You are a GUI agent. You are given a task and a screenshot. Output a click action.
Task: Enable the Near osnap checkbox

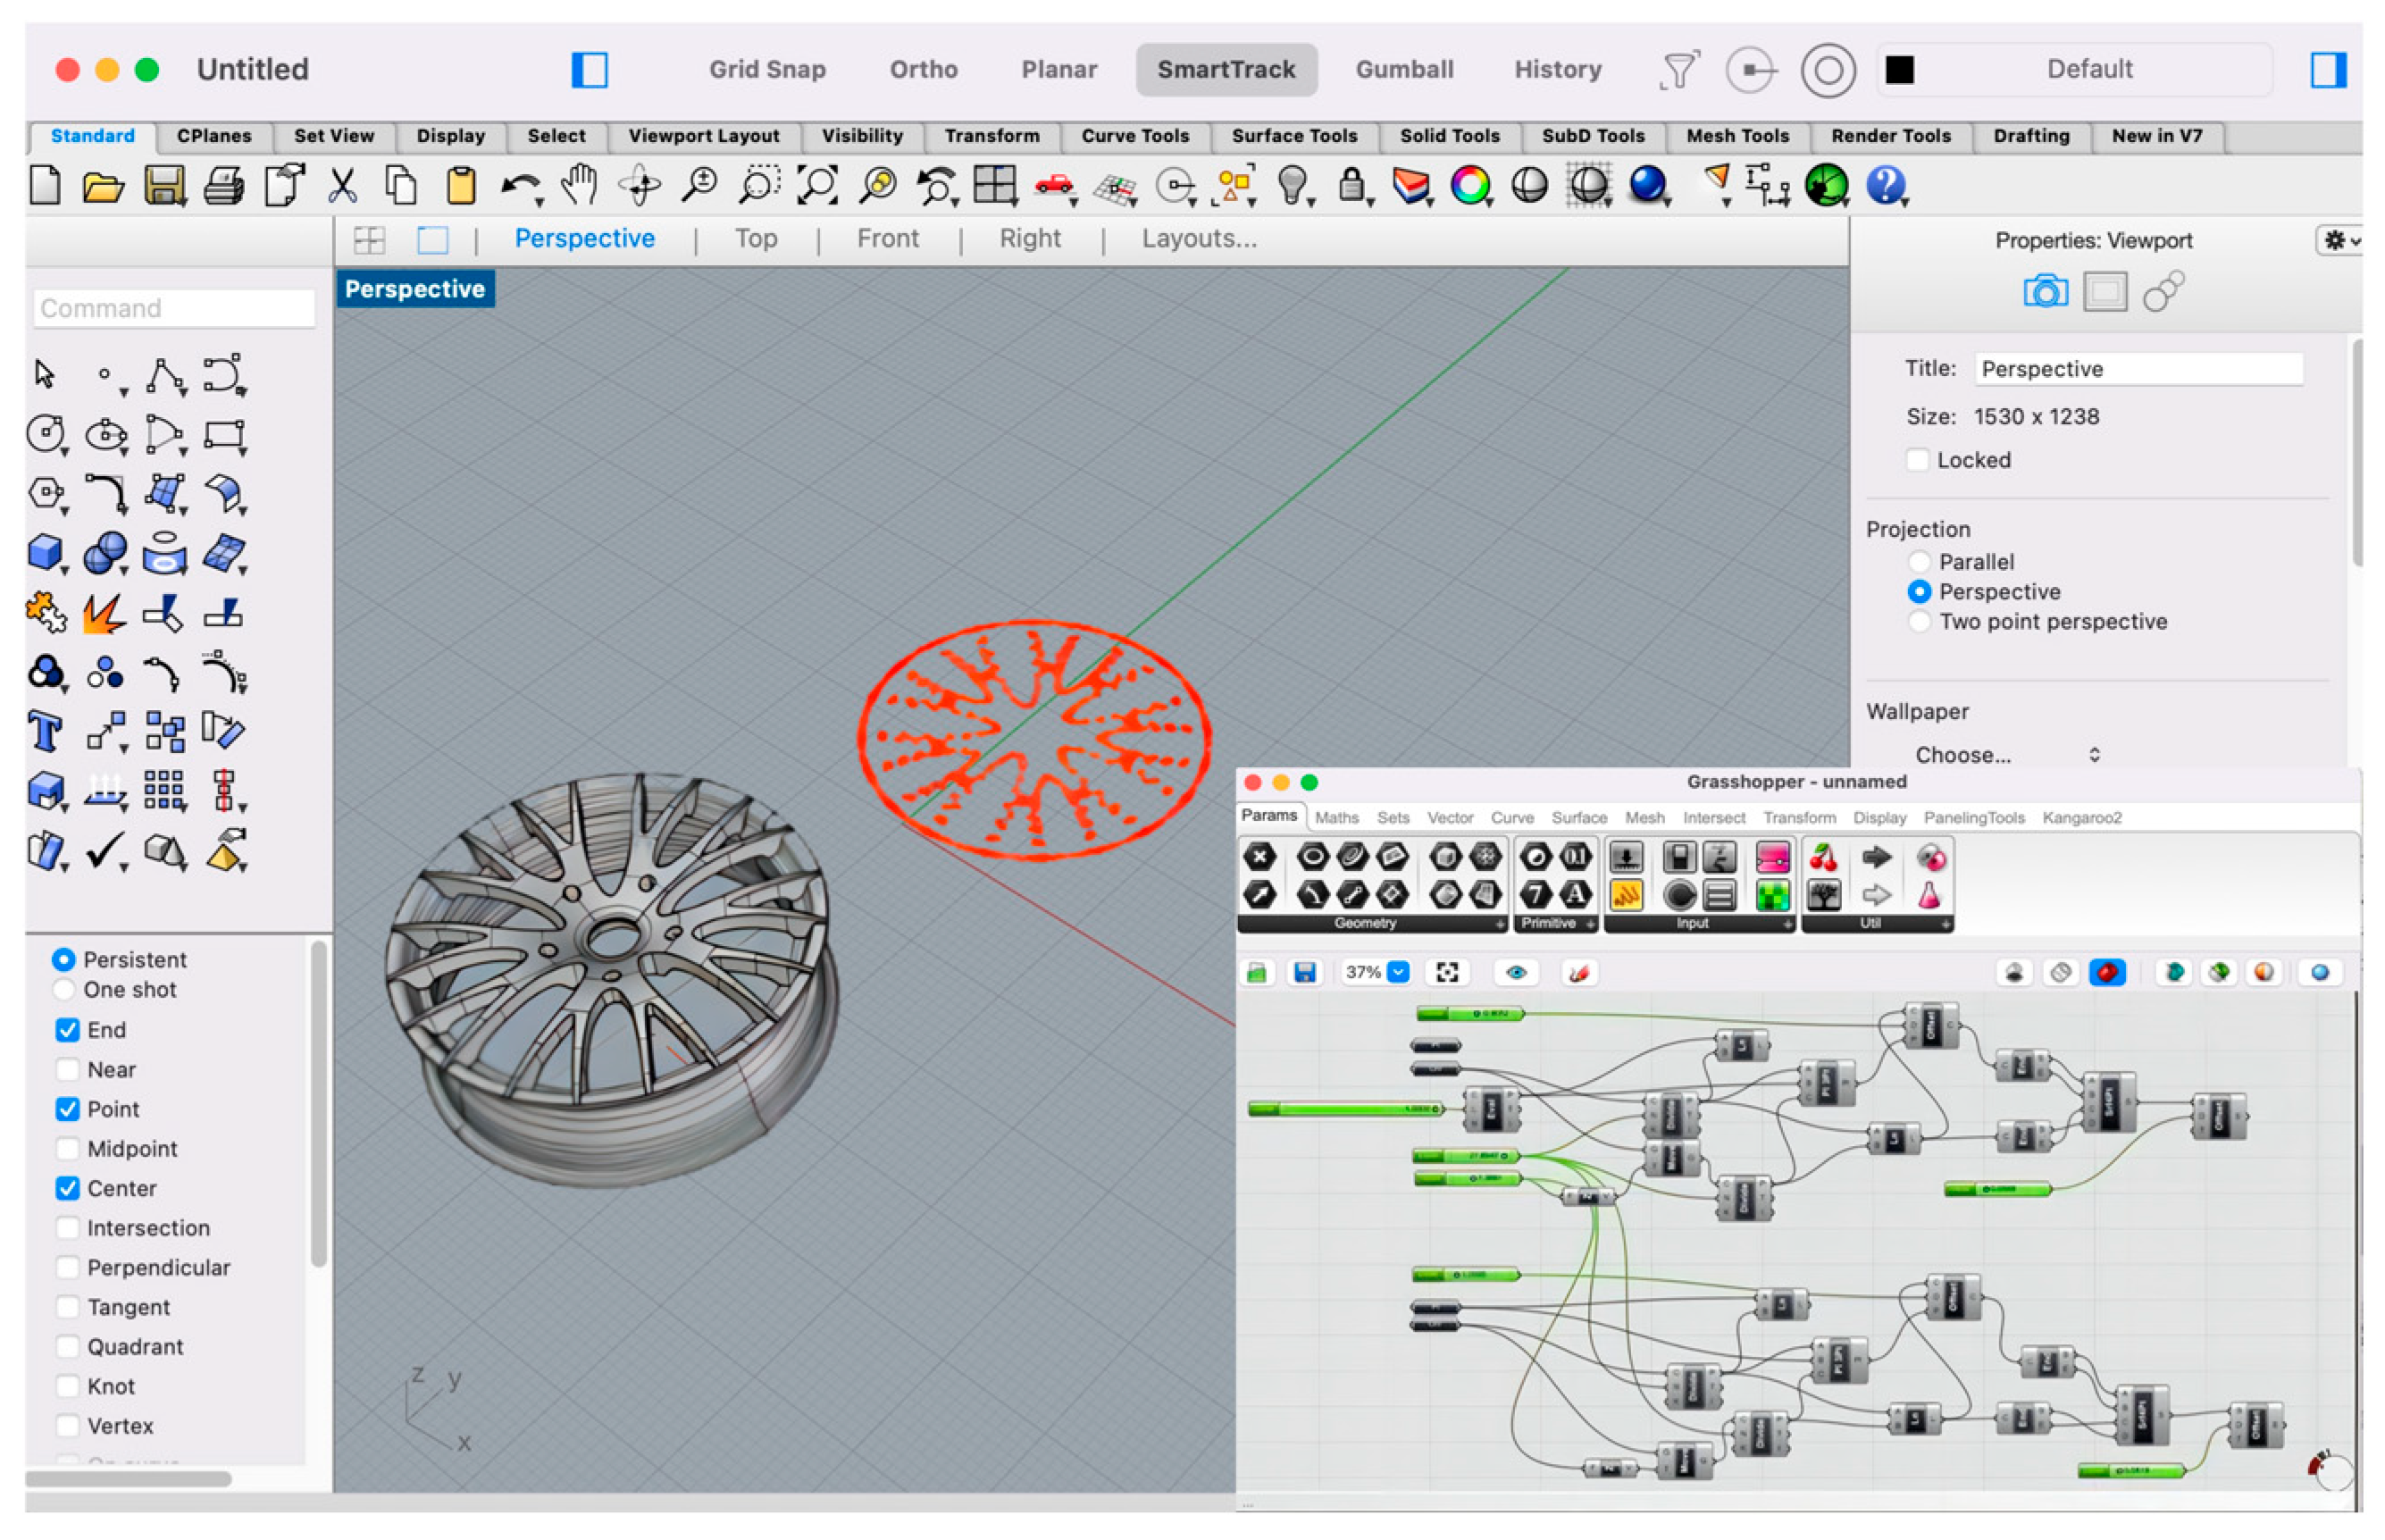coord(67,1070)
